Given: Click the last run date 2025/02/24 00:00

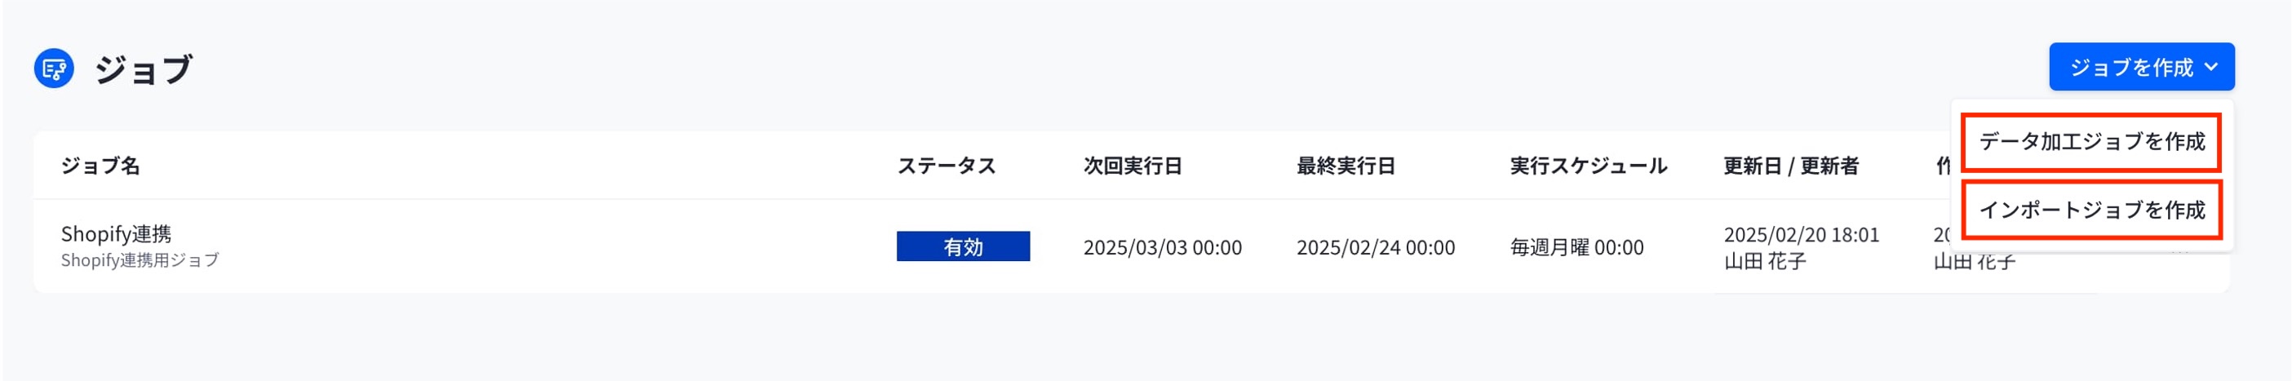Looking at the screenshot, I should click(1376, 247).
